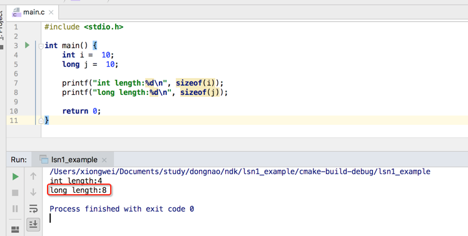Stop the running process
468x236 pixels.
tap(15, 193)
